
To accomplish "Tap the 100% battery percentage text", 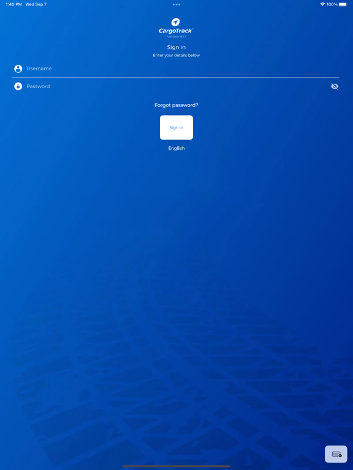I will pyautogui.click(x=332, y=4).
